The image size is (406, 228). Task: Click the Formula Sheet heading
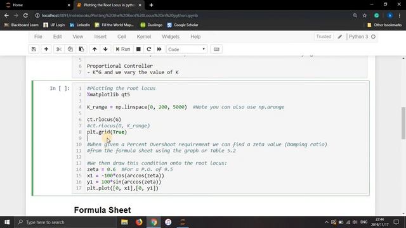(x=102, y=210)
